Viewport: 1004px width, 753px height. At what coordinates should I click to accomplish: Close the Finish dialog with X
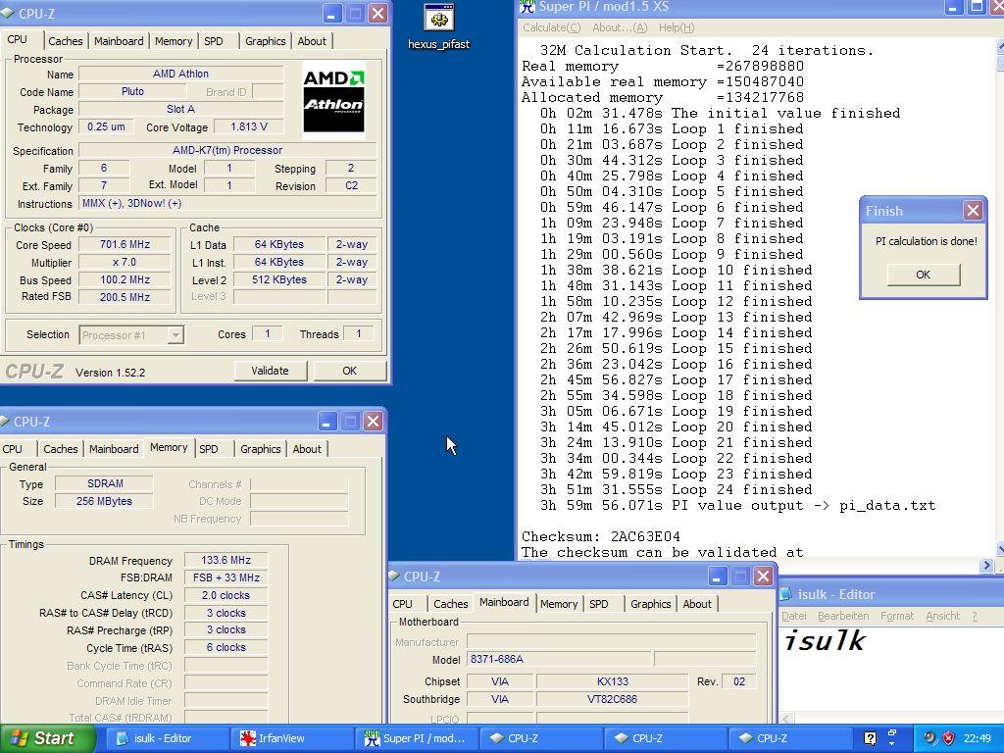(x=973, y=211)
